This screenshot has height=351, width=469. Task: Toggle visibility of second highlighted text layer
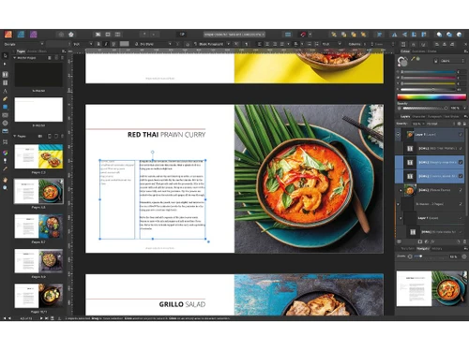[461, 176]
